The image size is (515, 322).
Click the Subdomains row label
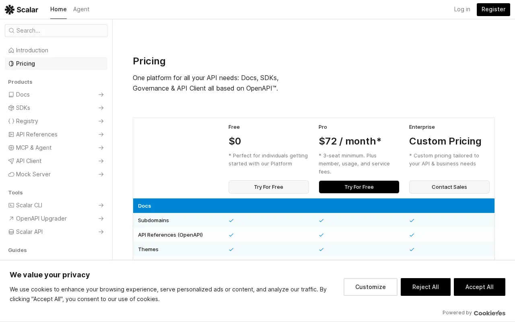(153, 221)
